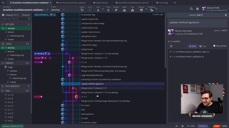Click the branch filter input field
This screenshot has width=229, height=128.
coord(16,19)
